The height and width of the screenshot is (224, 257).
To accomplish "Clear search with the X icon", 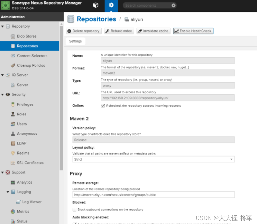I will pyautogui.click(x=173, y=5).
